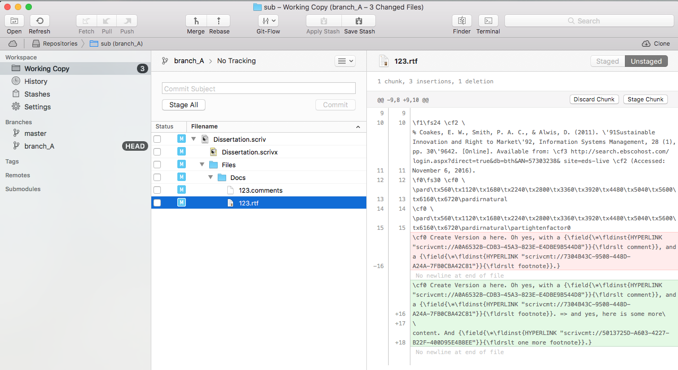
Task: Switch to the Staged tab
Action: point(607,61)
